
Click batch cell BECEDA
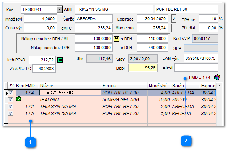[x=185, y=114]
